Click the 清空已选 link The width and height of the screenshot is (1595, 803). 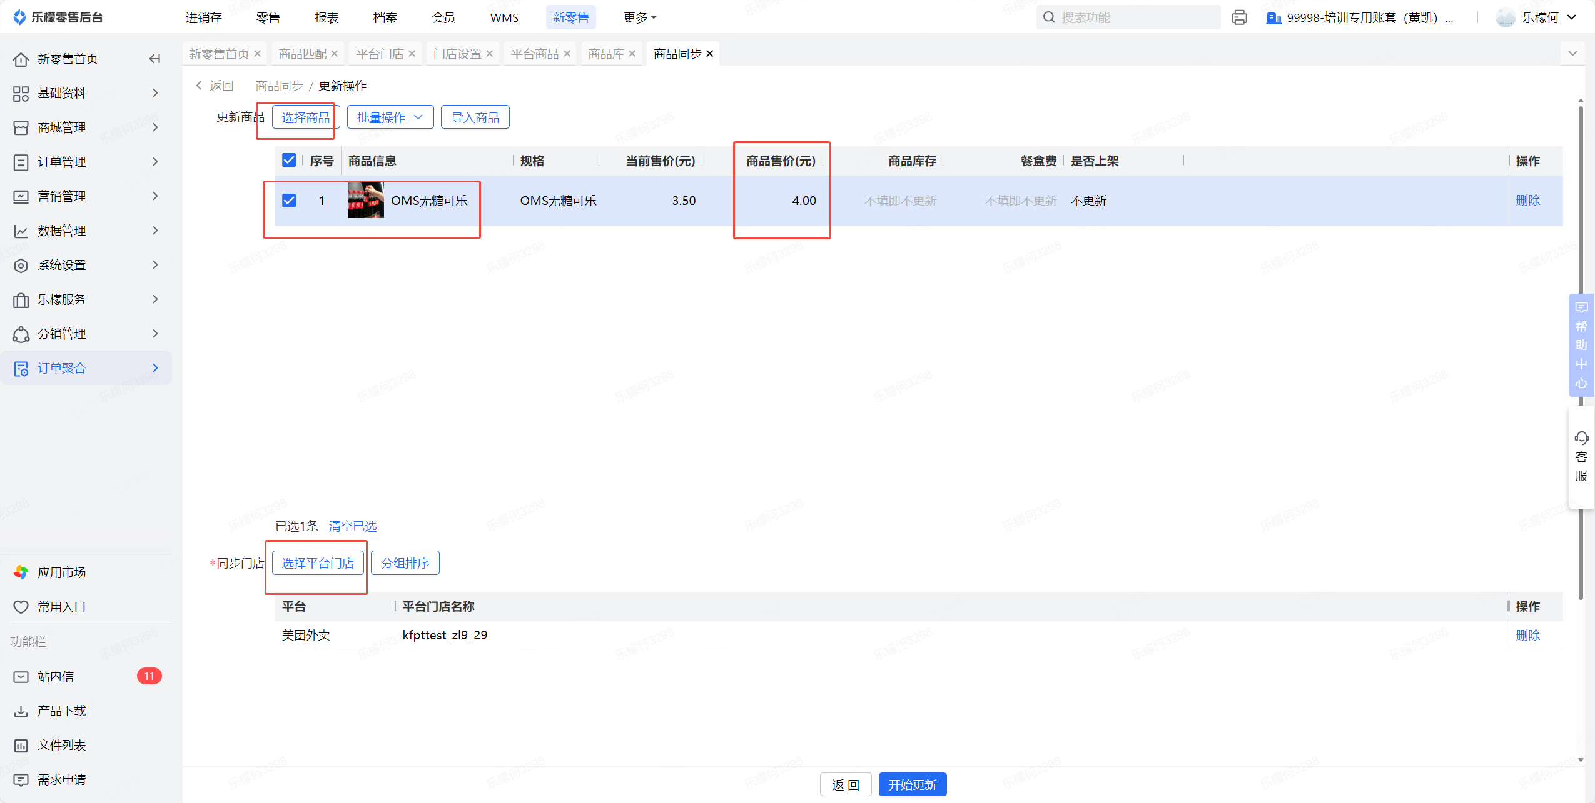pyautogui.click(x=352, y=526)
